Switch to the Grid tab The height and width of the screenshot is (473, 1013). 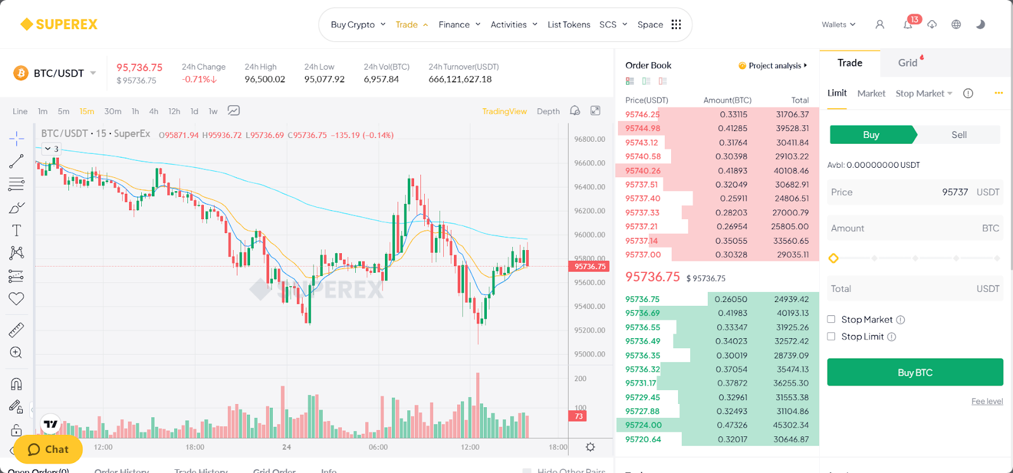(x=908, y=63)
